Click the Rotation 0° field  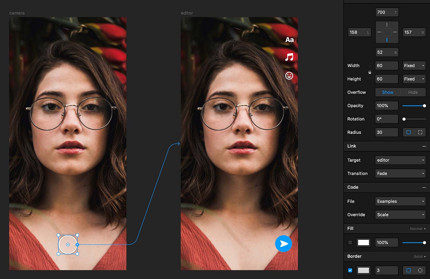387,119
